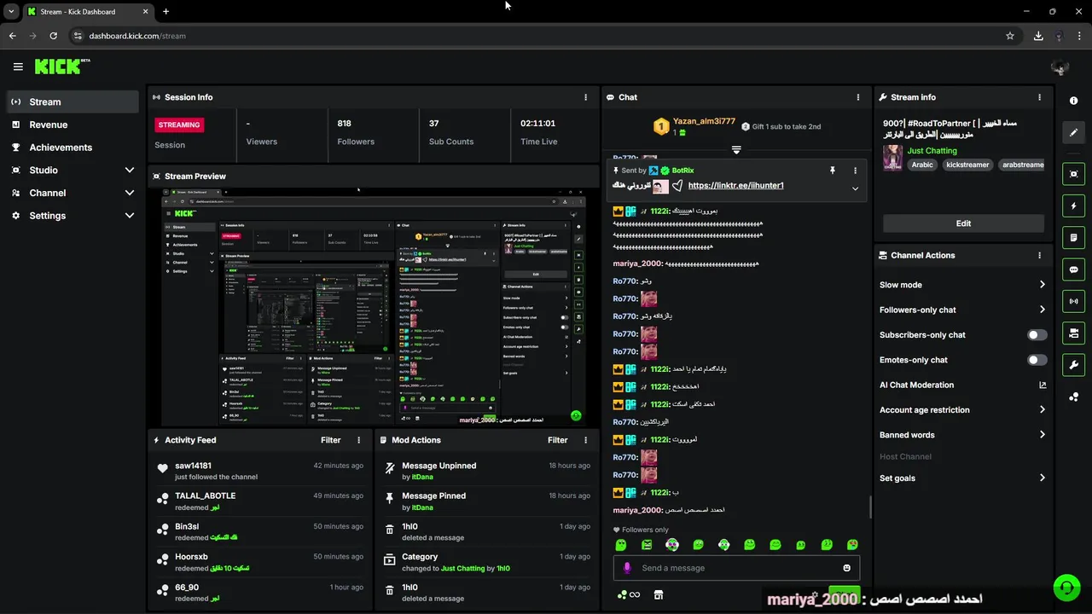
Task: Open the stream info circle icon in right rail
Action: point(1073,101)
